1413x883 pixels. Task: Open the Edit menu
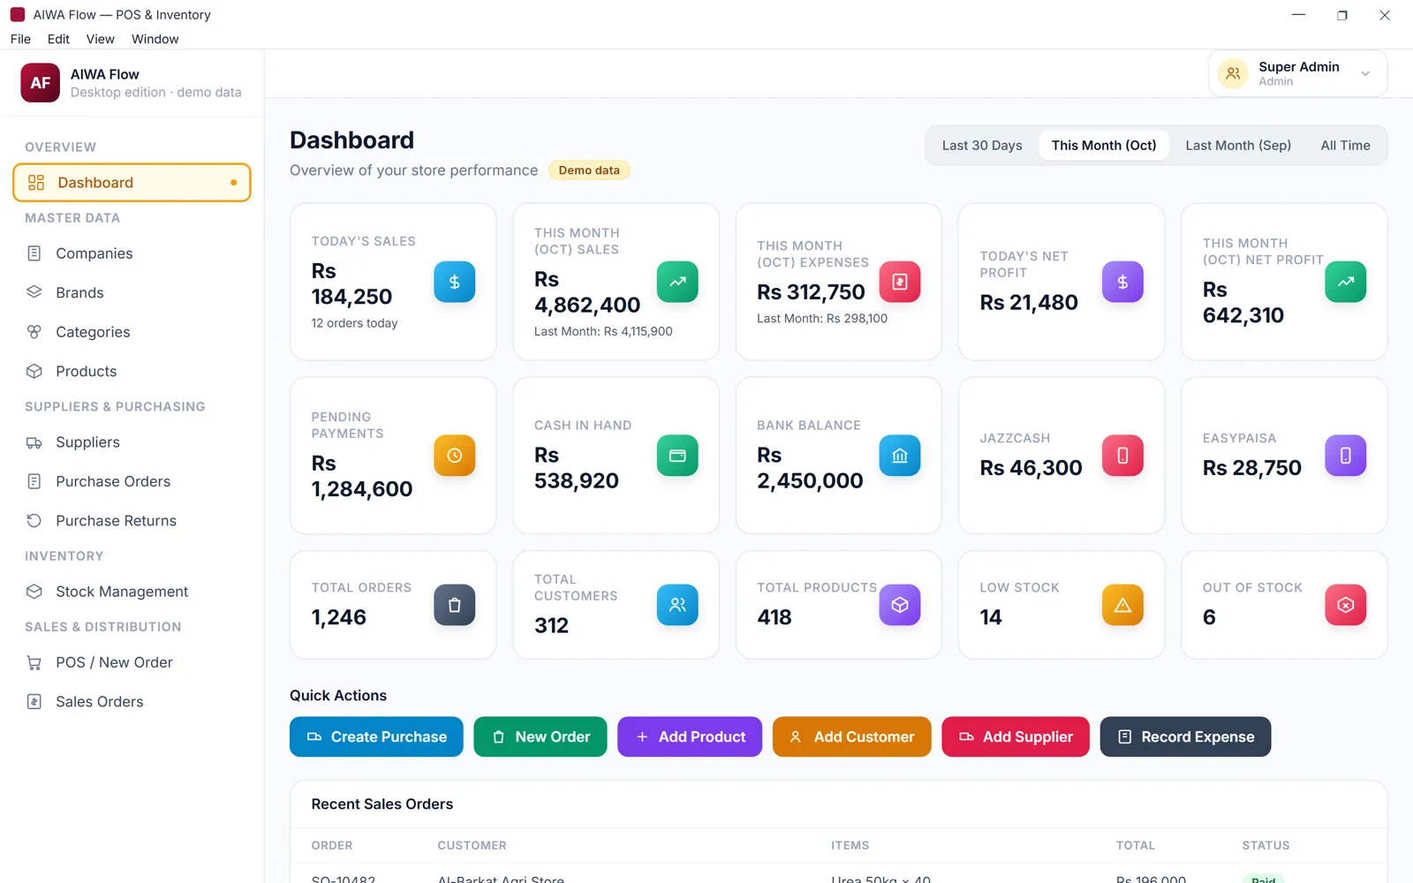point(58,39)
